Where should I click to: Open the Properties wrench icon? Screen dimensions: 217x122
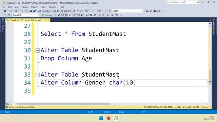pyautogui.click(x=151, y=11)
